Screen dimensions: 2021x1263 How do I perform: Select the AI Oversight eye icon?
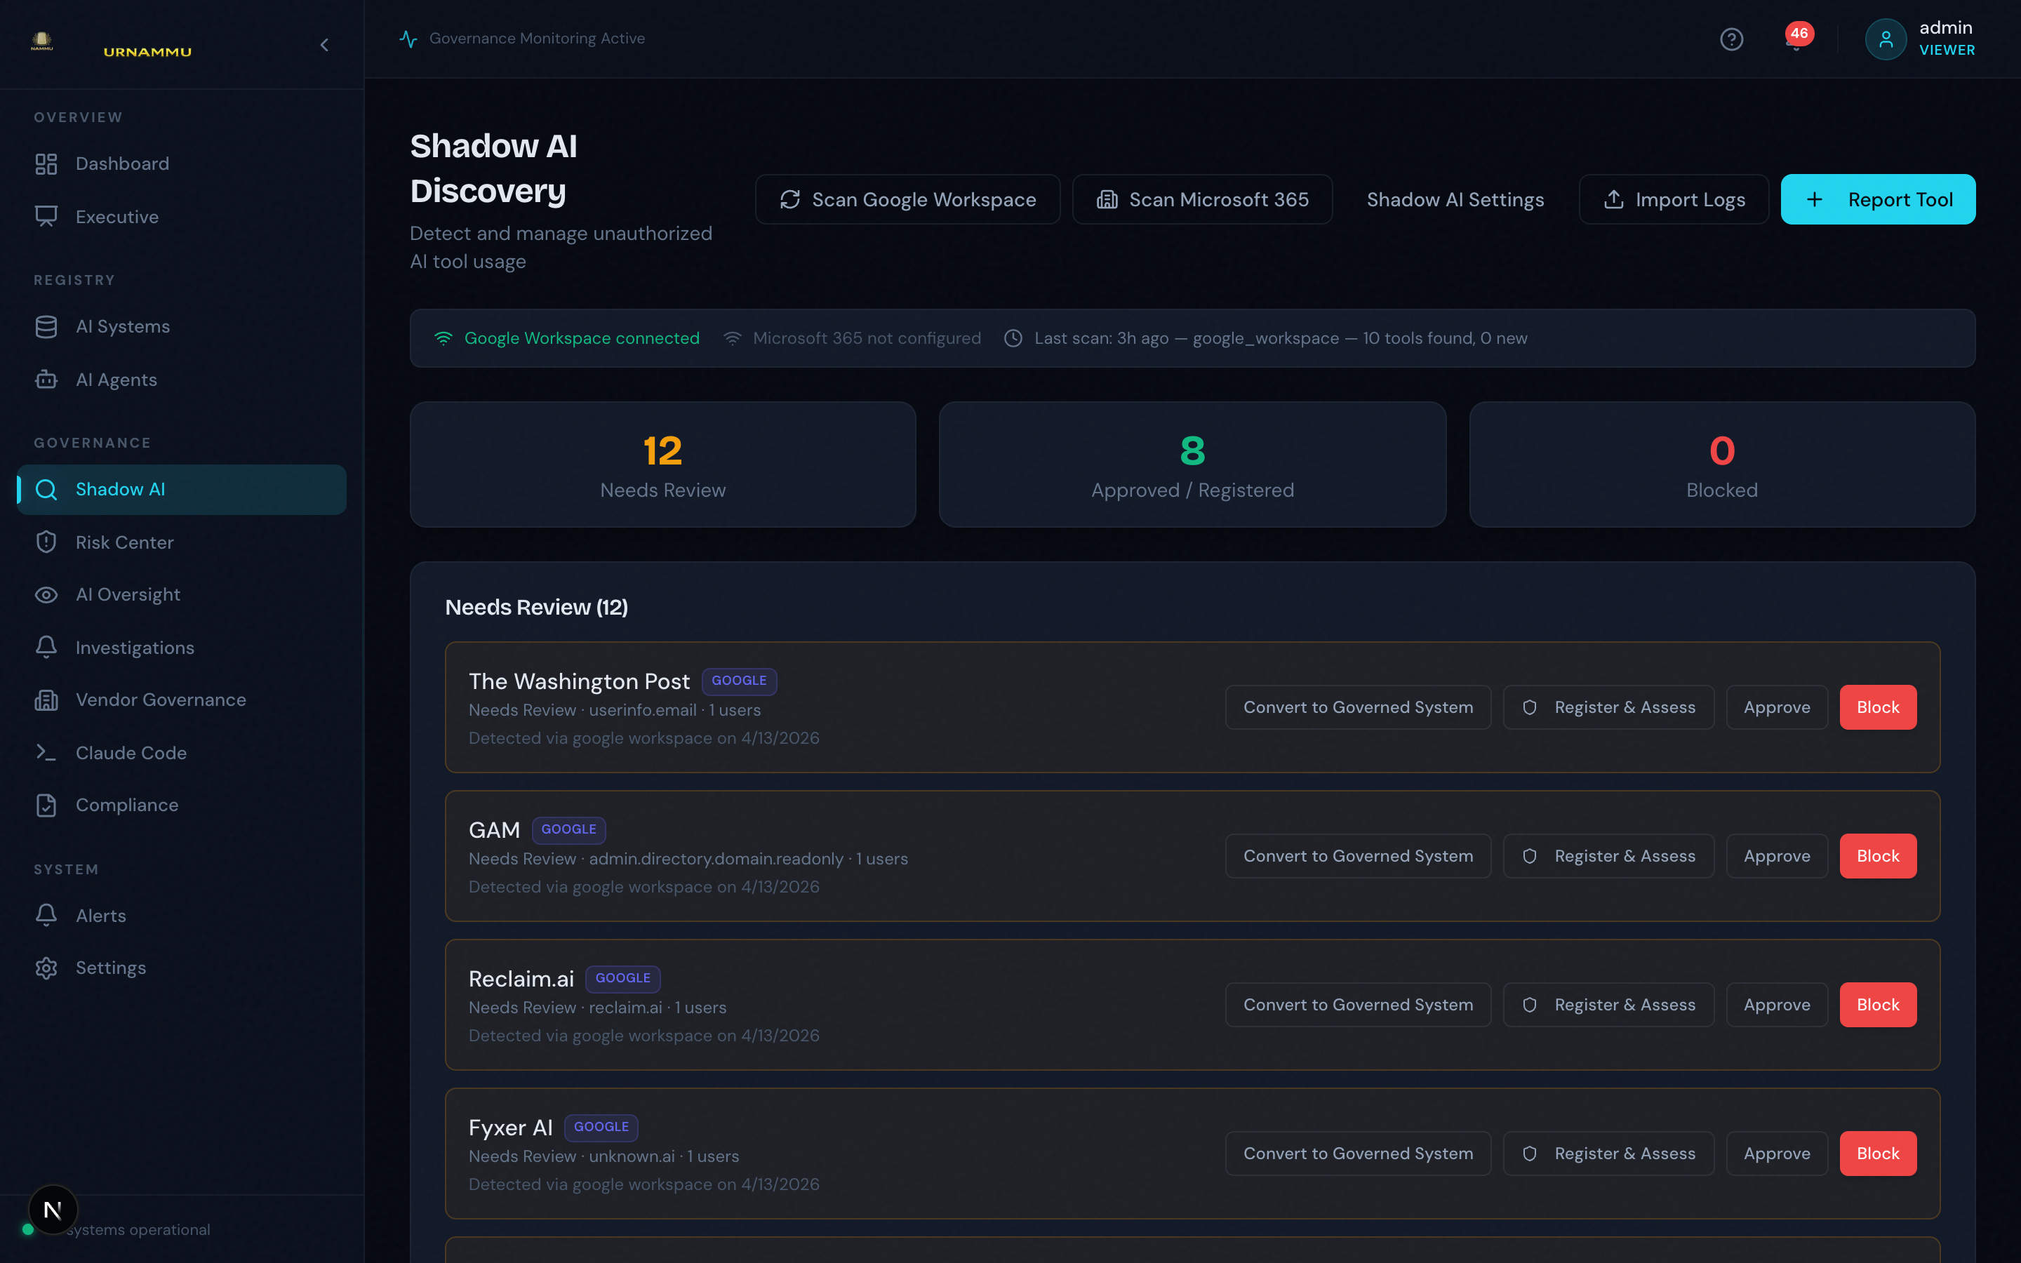click(46, 594)
